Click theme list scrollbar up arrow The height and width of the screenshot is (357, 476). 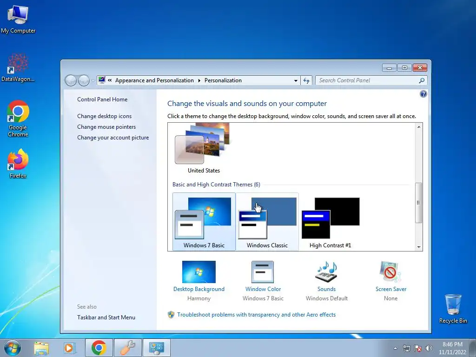click(419, 126)
